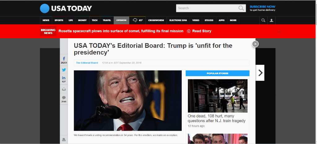
Task: Close the article overlay
Action: (x=255, y=44)
